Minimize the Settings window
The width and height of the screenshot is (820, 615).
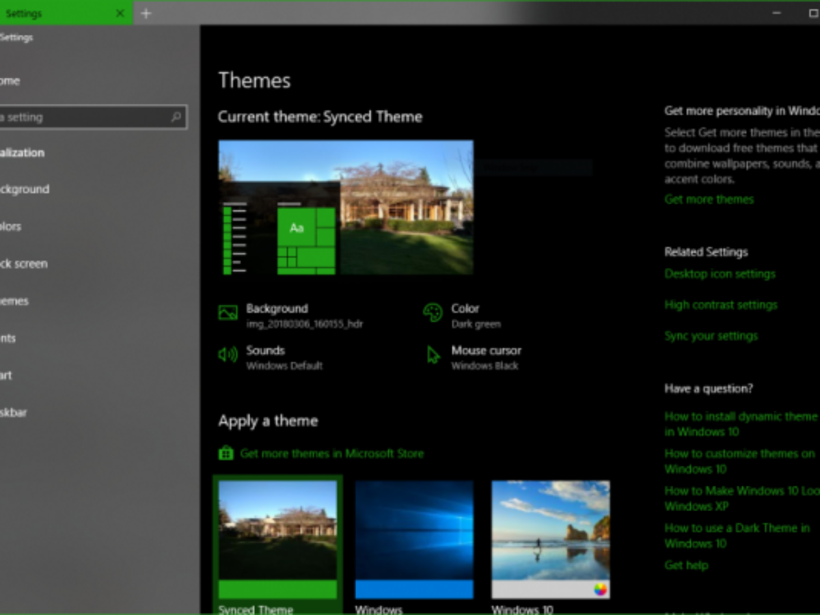[776, 13]
